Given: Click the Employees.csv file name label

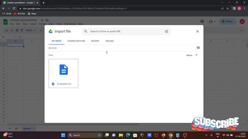Looking at the screenshot, I should click(x=64, y=84).
